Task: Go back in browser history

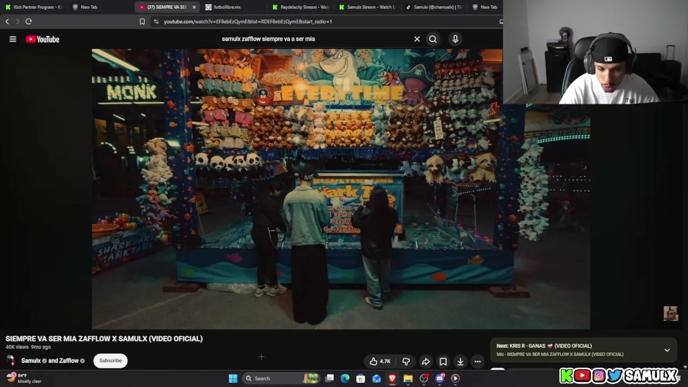Action: tap(7, 21)
